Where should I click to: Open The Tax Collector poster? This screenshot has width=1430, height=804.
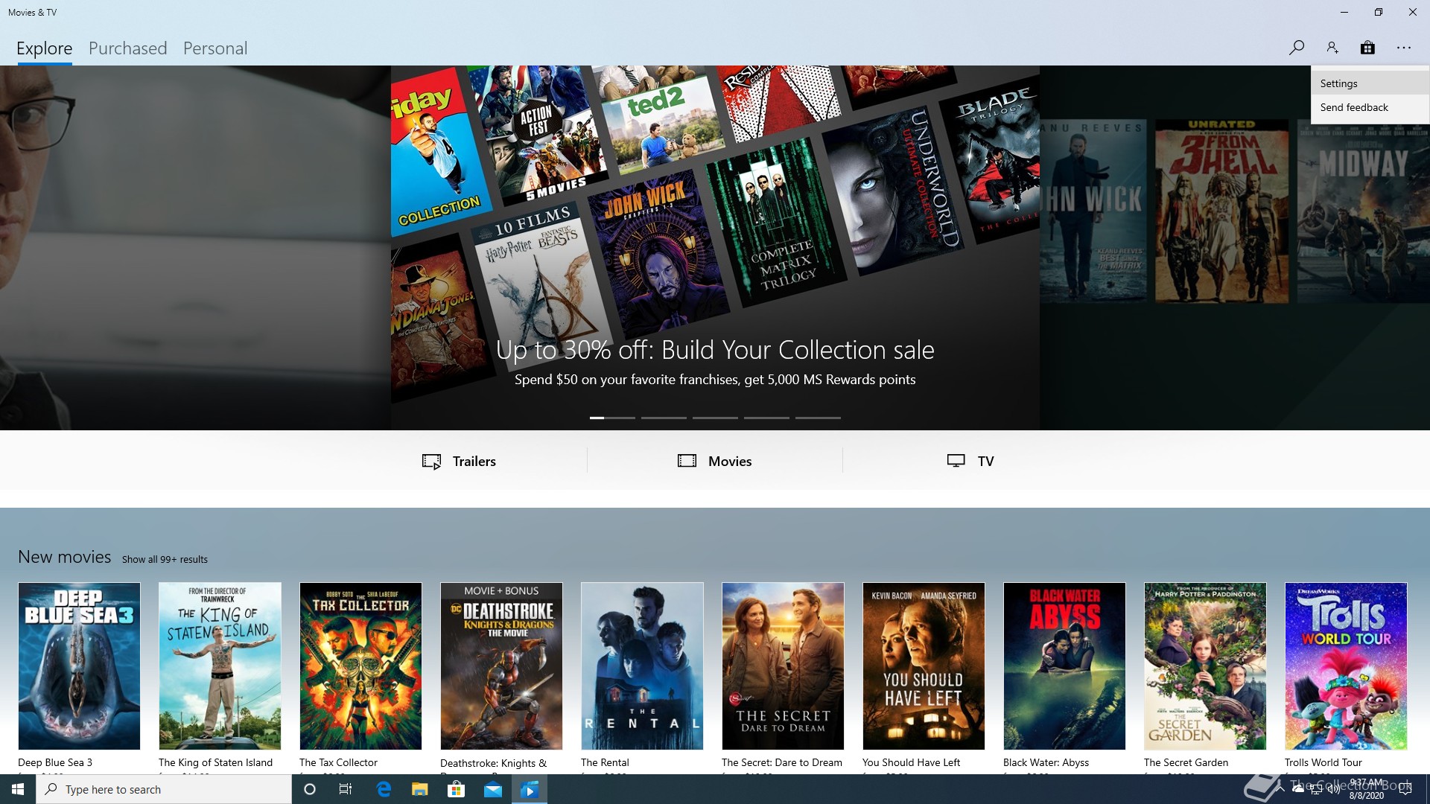coord(360,666)
